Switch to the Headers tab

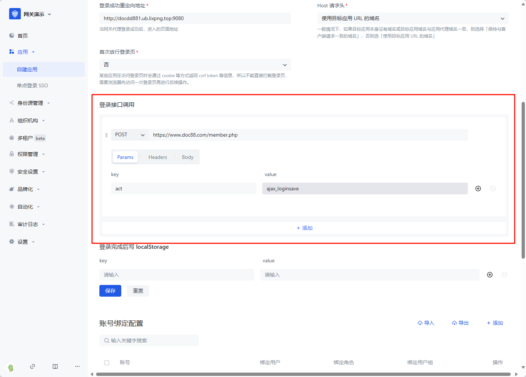157,157
